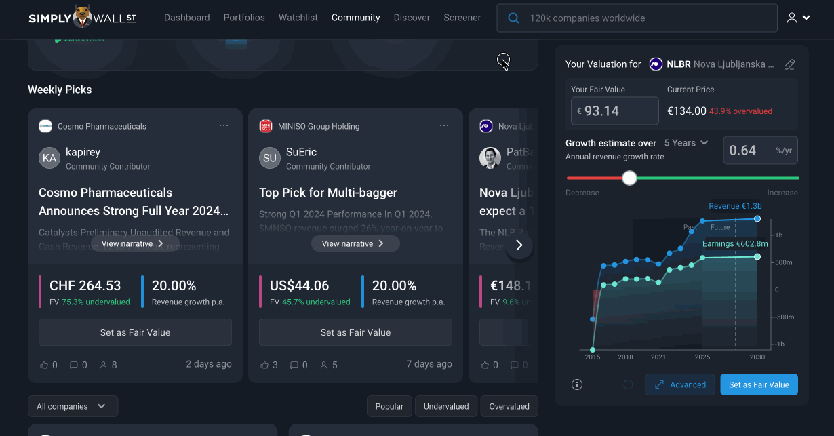Show next weekly pick with arrow
The image size is (834, 436).
tap(519, 245)
